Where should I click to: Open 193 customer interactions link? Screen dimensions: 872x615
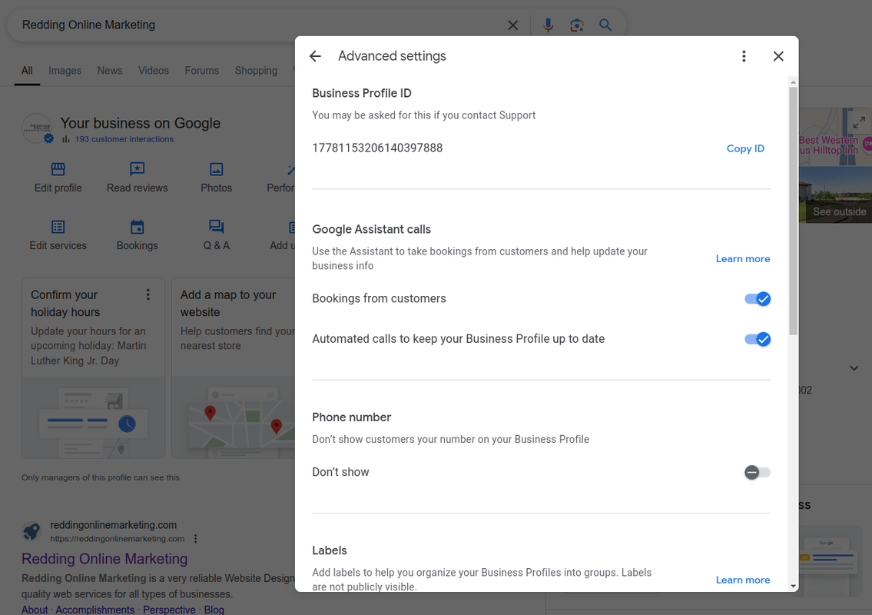pos(124,139)
